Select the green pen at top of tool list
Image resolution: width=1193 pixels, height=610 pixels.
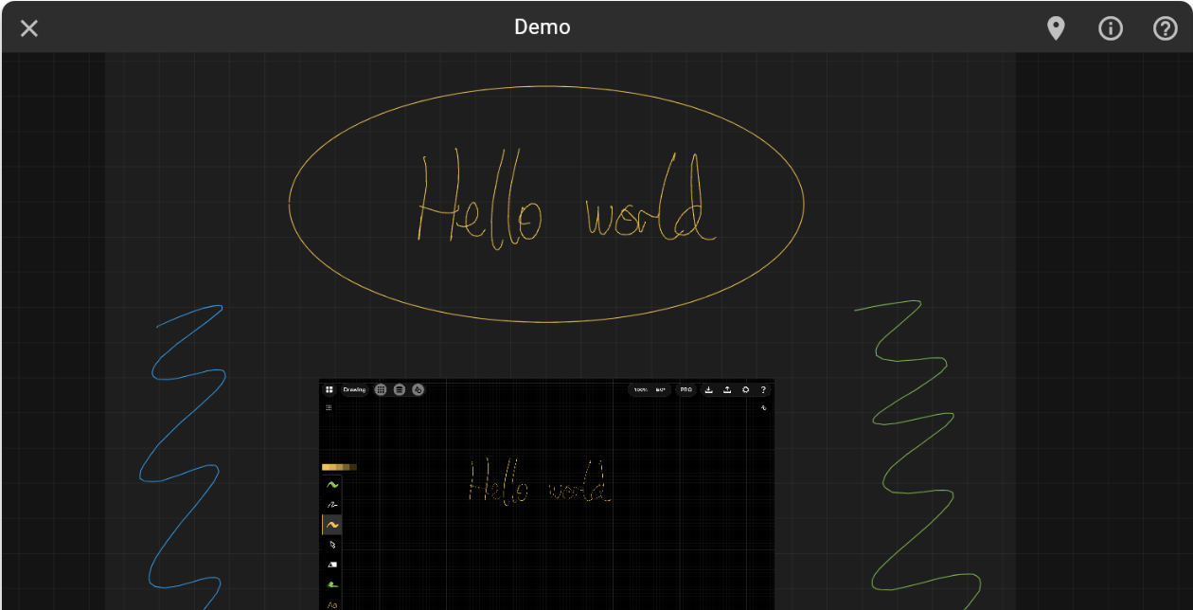332,485
